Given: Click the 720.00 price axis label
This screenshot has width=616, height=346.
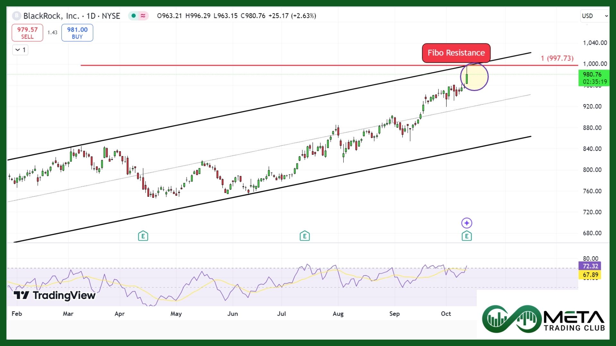Looking at the screenshot, I should [x=592, y=212].
